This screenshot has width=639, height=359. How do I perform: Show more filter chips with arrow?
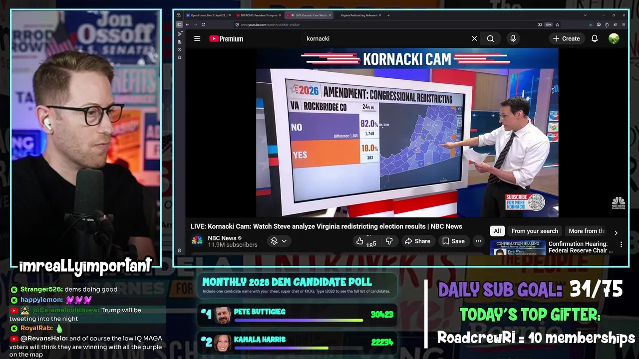[x=616, y=232]
